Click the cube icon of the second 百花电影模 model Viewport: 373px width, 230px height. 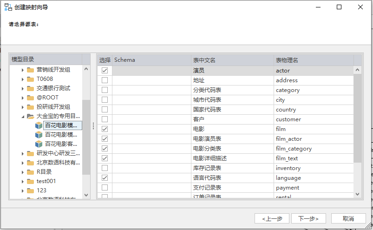click(39, 135)
